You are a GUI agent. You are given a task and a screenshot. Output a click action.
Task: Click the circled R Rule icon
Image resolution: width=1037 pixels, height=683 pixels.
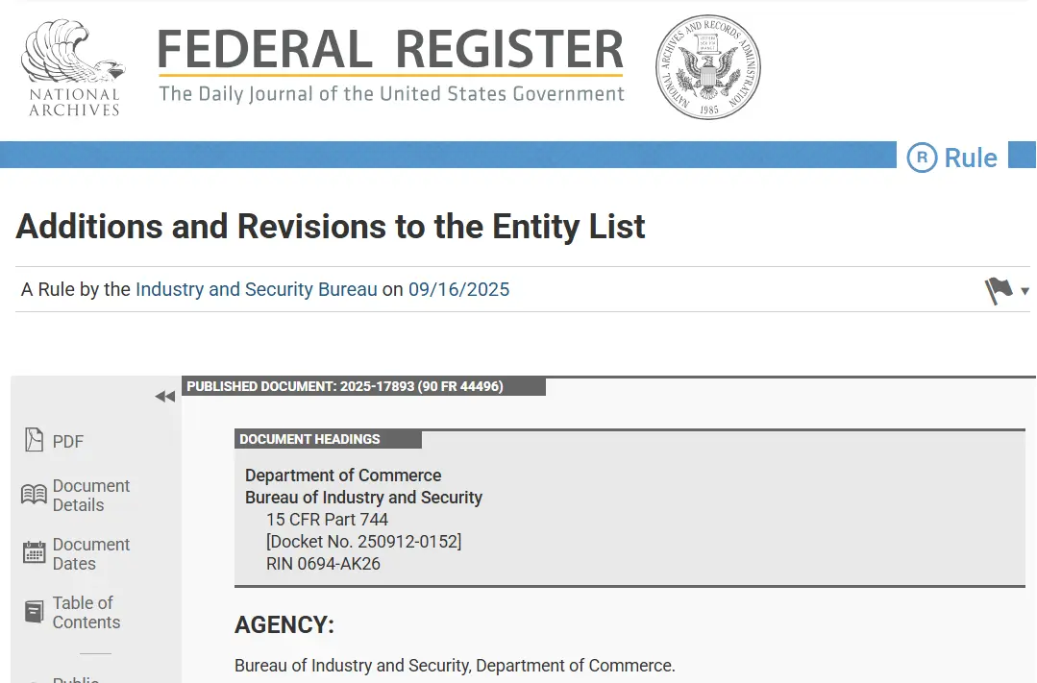922,158
